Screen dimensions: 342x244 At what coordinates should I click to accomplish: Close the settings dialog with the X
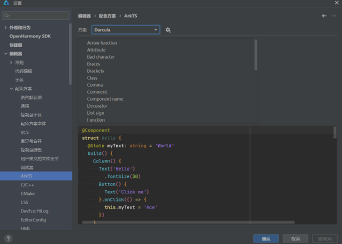pyautogui.click(x=336, y=2)
